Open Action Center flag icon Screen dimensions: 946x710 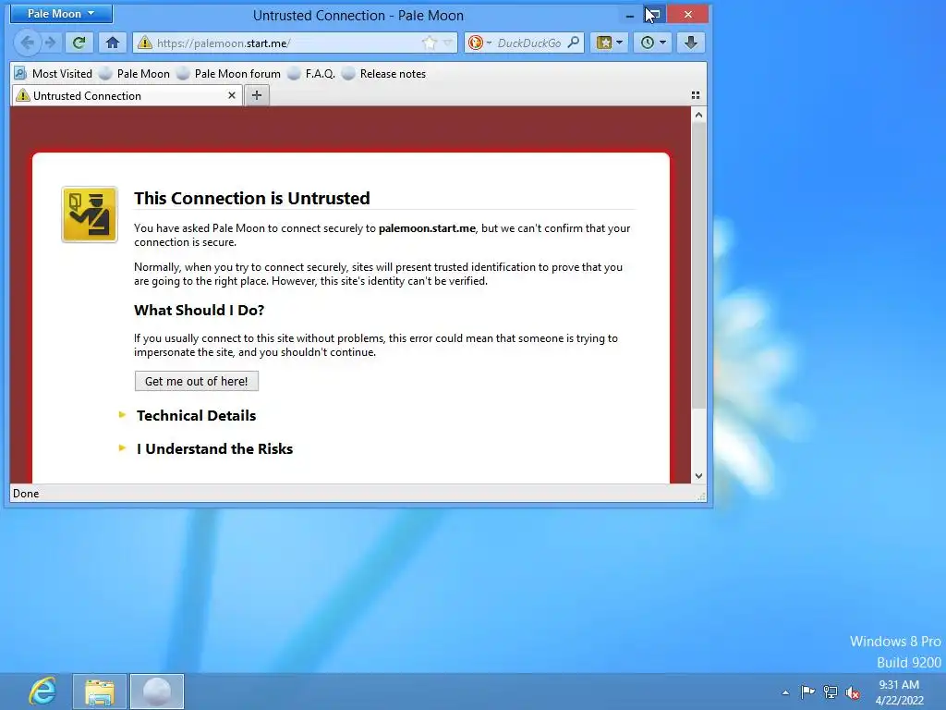[807, 692]
